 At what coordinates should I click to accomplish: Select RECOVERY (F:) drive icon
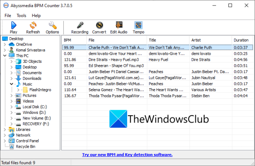(18, 124)
